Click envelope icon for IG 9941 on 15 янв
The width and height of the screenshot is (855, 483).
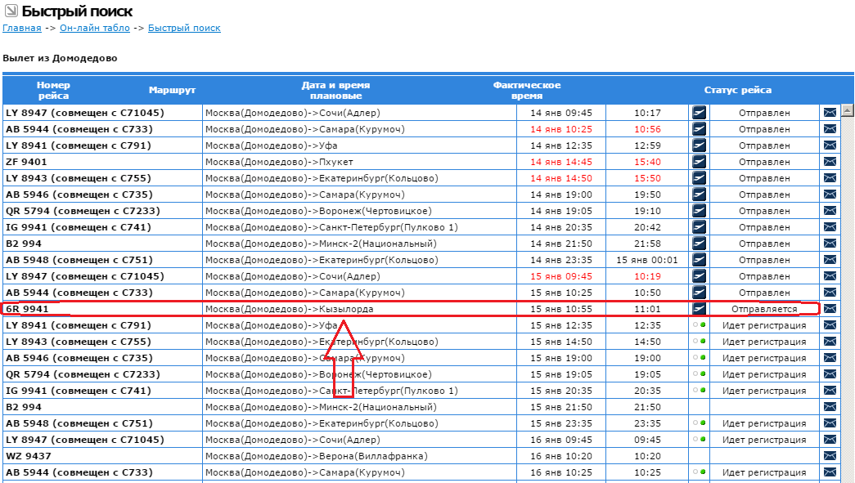[x=830, y=391]
